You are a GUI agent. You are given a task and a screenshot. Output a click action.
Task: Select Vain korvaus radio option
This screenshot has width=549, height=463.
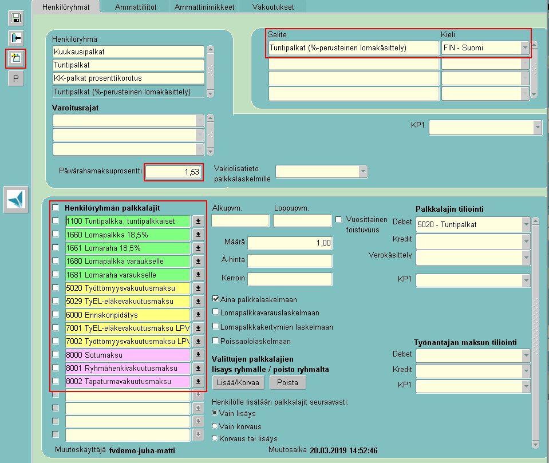tap(215, 426)
